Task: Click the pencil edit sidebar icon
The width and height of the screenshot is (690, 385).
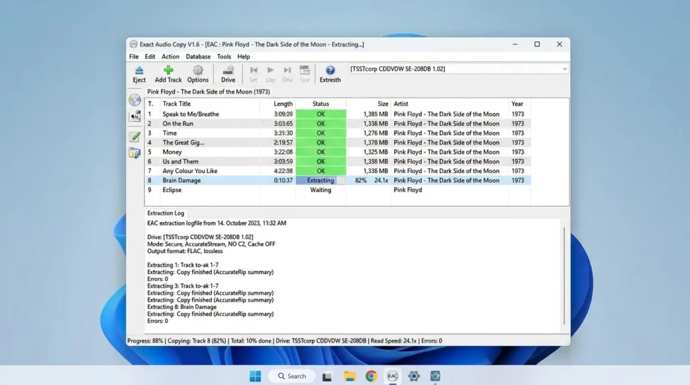Action: [135, 136]
